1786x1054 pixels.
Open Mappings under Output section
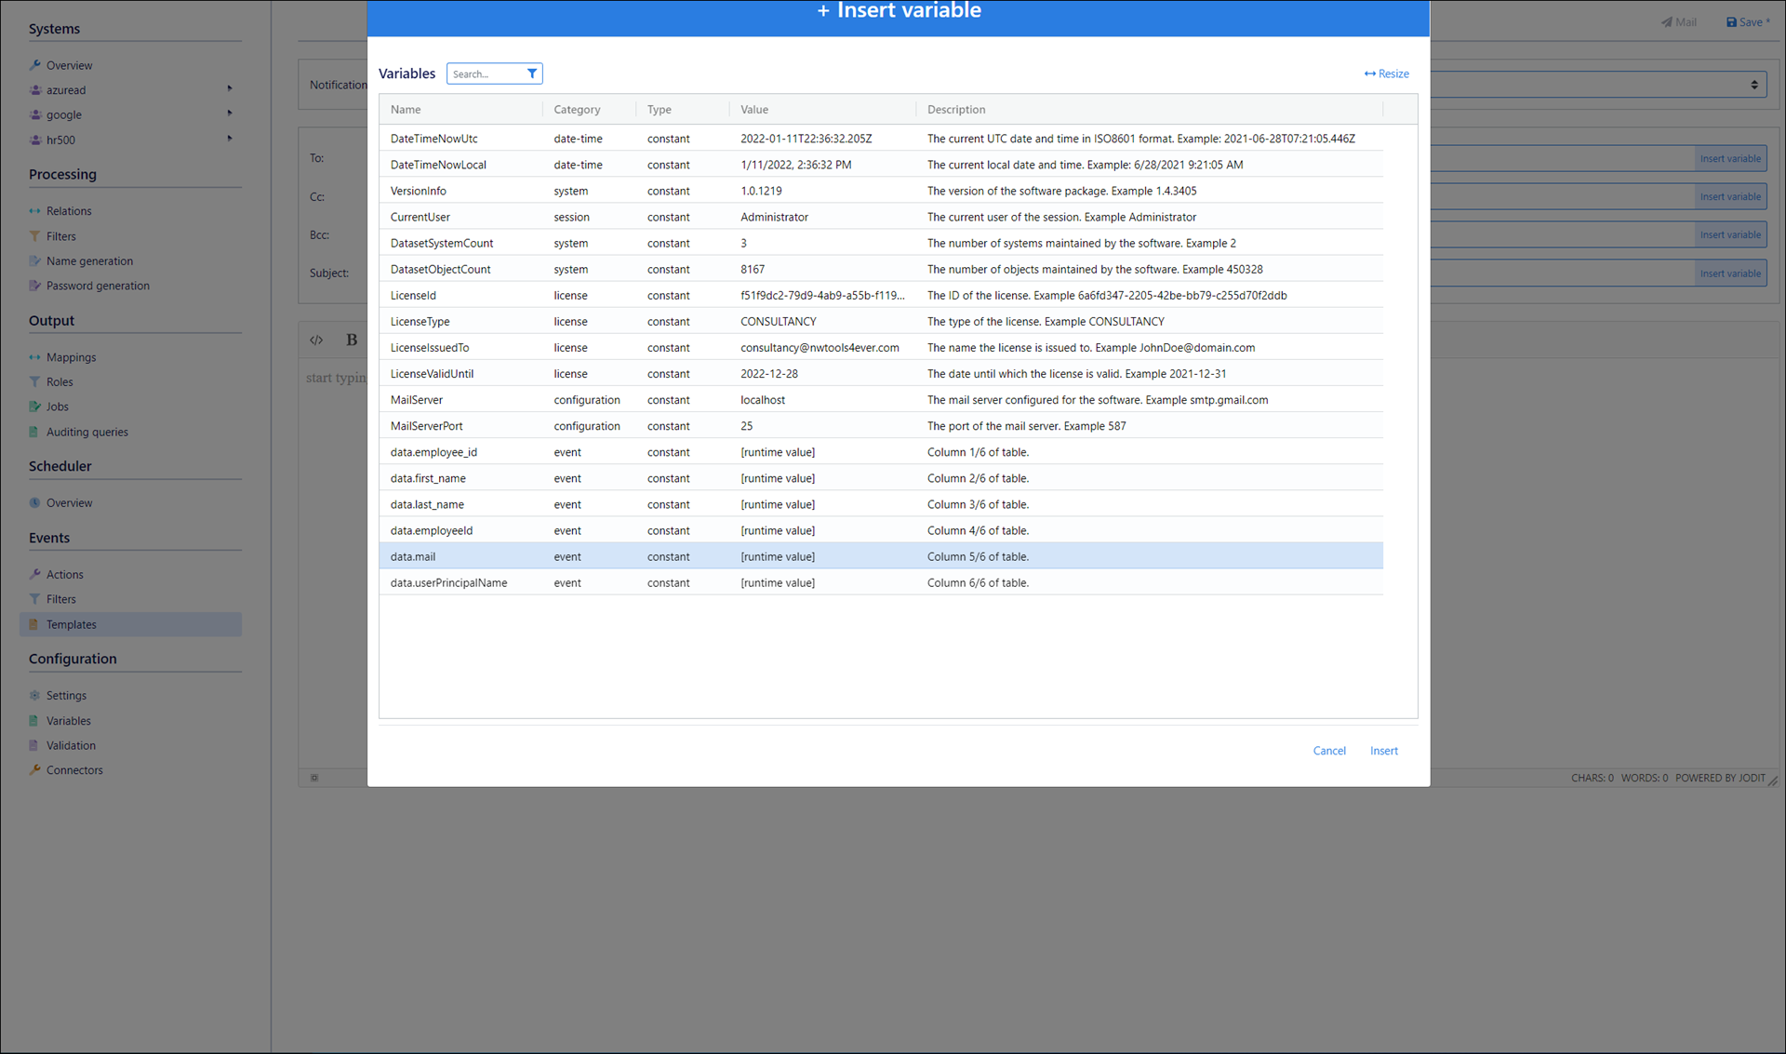[x=71, y=357]
